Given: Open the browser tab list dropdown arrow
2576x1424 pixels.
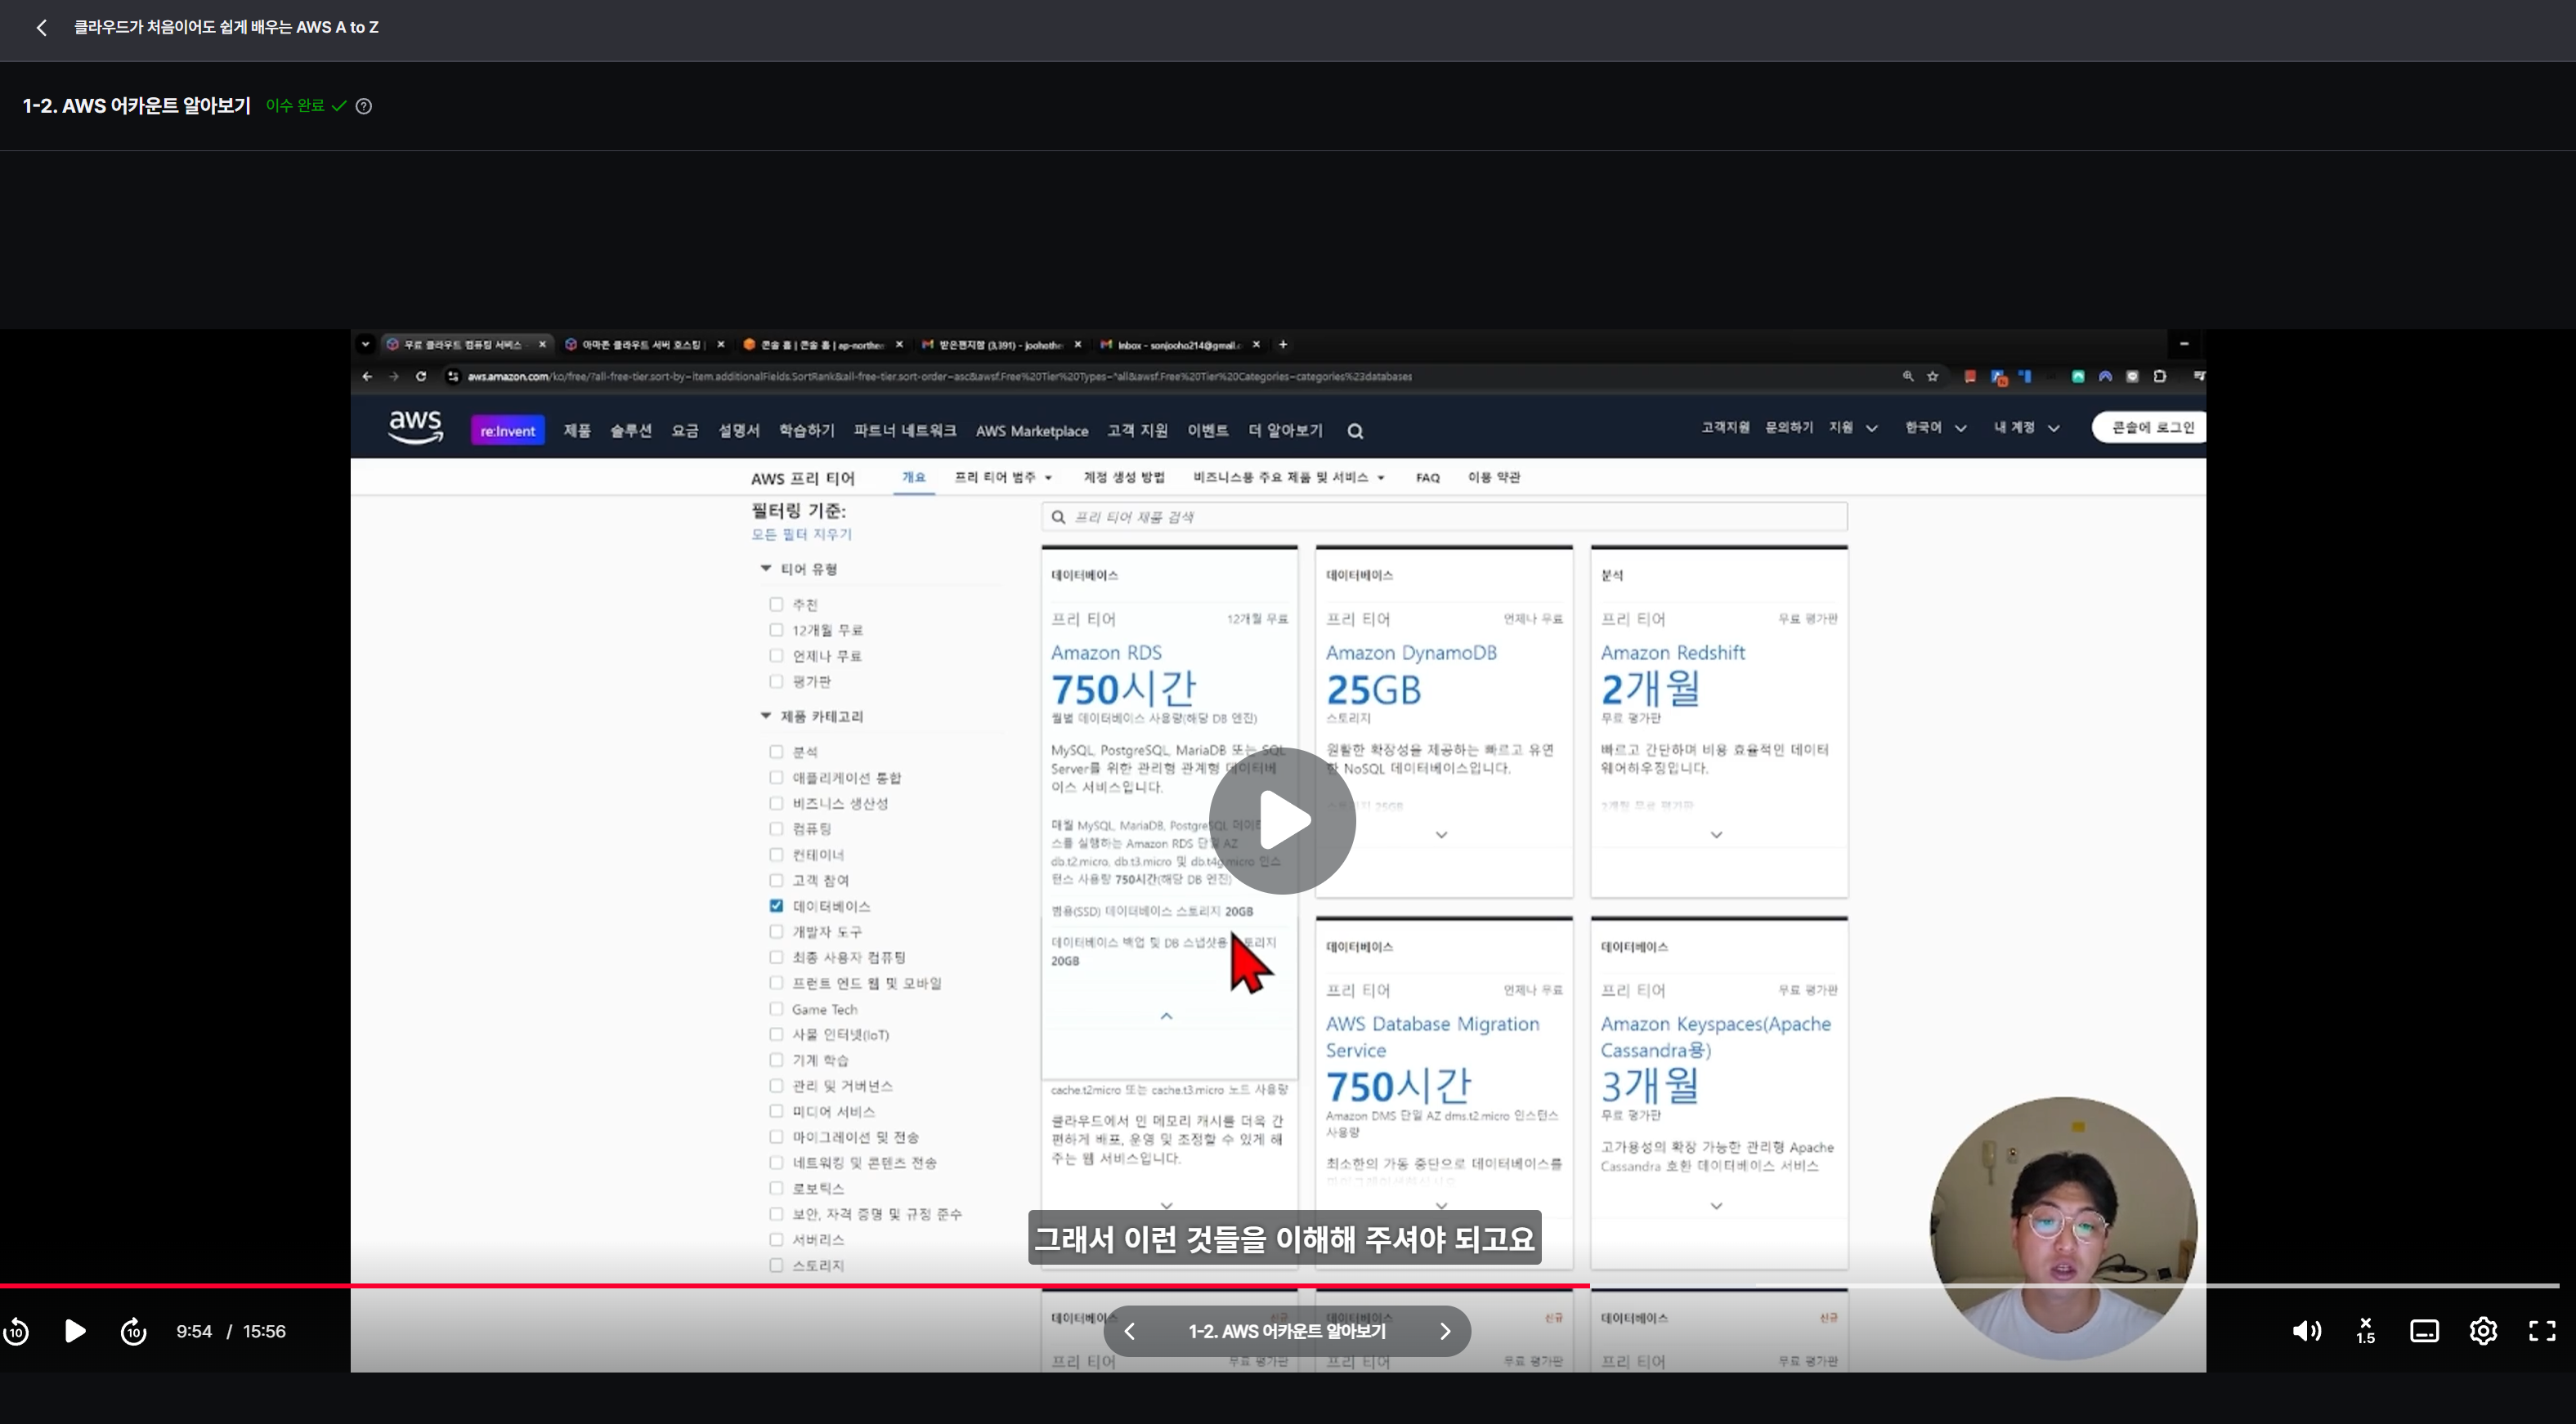Looking at the screenshot, I should pos(365,345).
